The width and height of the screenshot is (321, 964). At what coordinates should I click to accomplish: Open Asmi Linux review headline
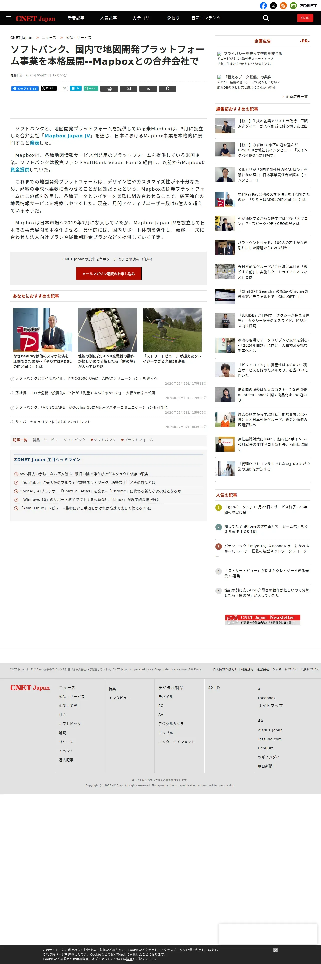click(85, 508)
